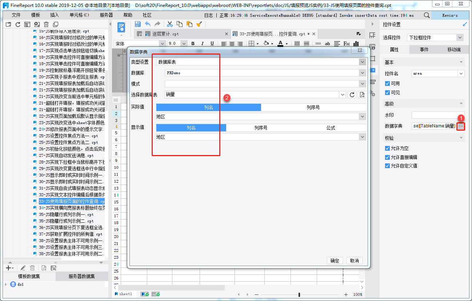Save the current template with floppy icon

[137, 24]
